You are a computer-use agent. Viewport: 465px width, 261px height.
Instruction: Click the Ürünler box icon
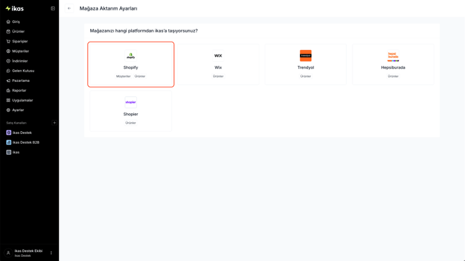point(8,31)
